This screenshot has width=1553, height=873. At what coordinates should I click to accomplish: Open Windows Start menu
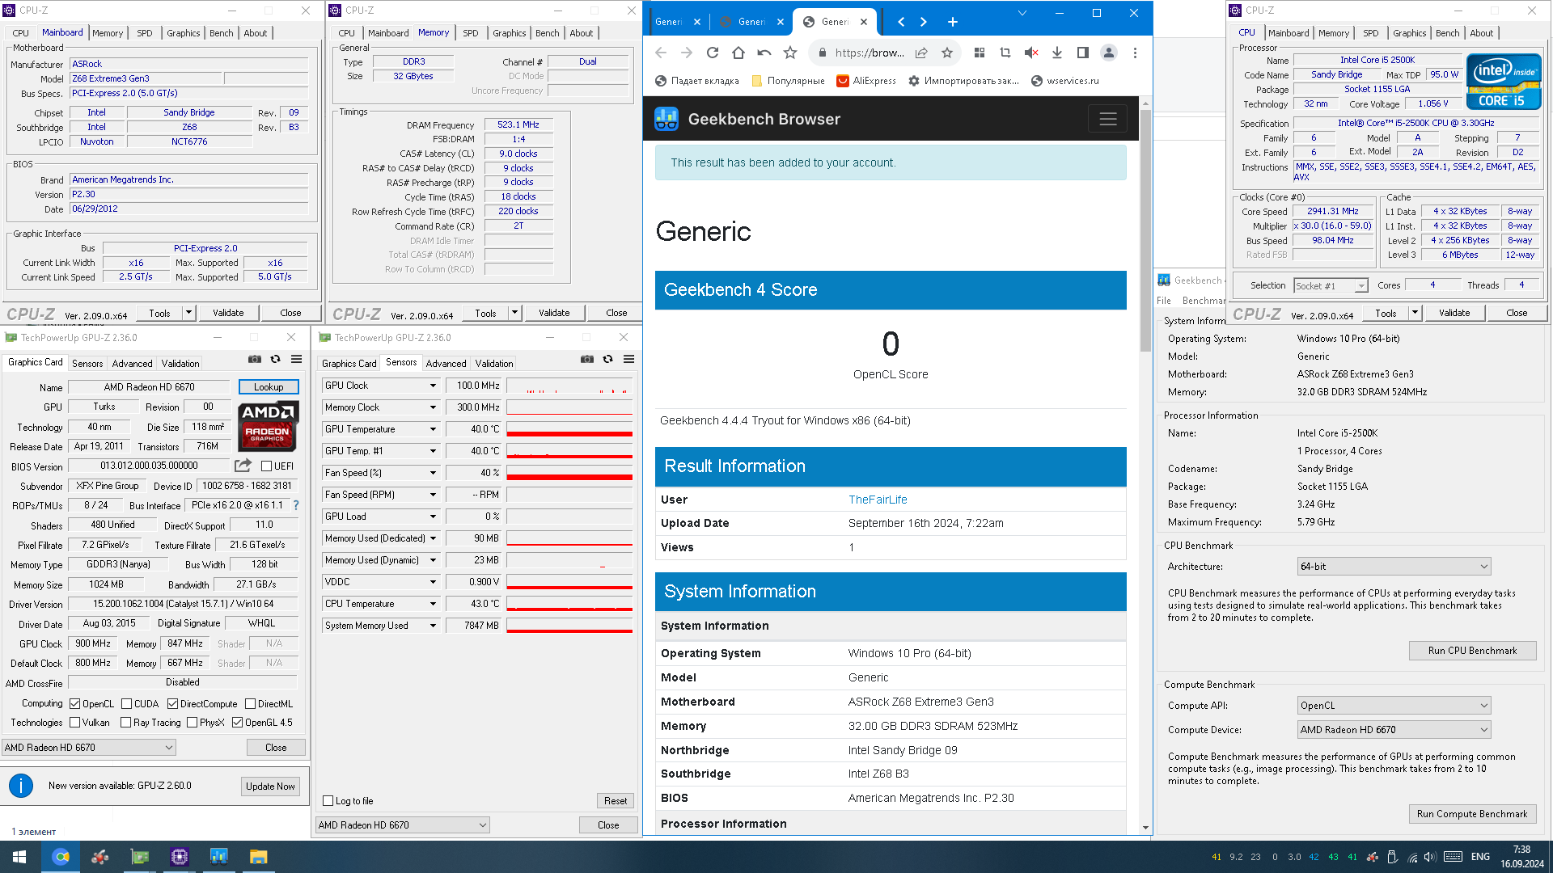click(x=19, y=857)
